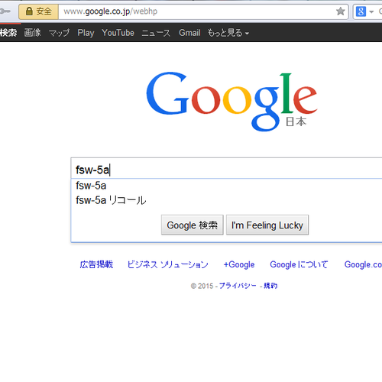This screenshot has width=382, height=382.
Task: Click the secure lock 安全 badge
Action: [x=39, y=11]
